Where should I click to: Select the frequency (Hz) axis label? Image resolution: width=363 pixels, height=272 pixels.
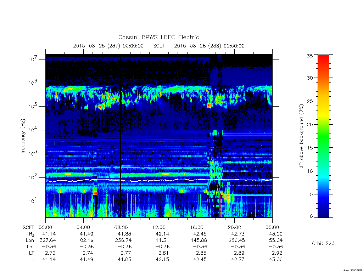click(23, 136)
